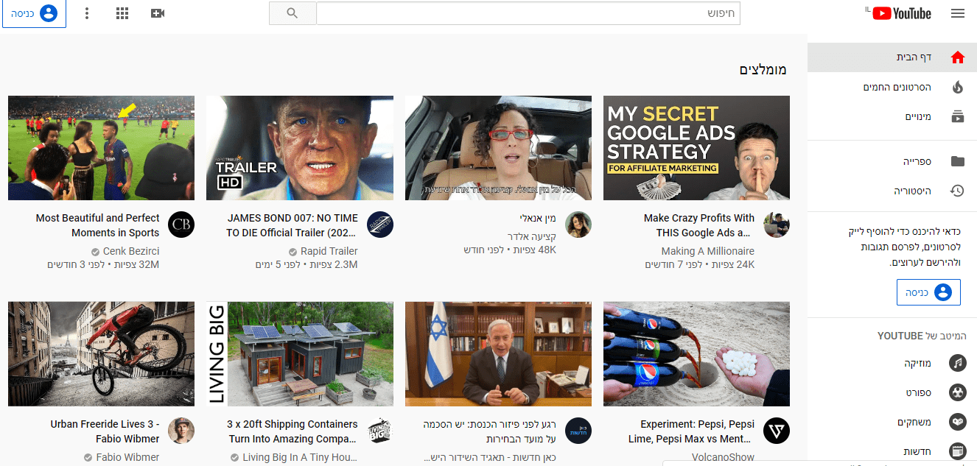Click the top bar כניסה sign-in button
The image size is (977, 466).
[x=34, y=13]
